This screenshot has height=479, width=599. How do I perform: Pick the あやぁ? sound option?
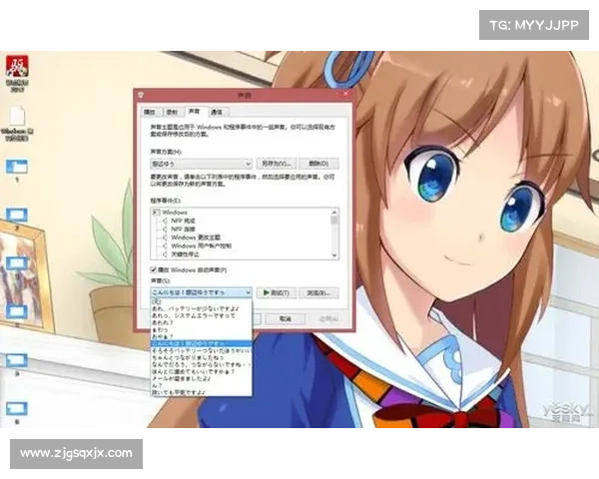click(x=201, y=336)
